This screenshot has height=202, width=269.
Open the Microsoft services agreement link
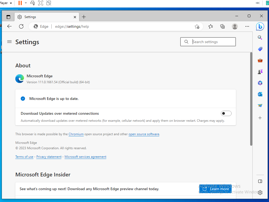click(85, 157)
